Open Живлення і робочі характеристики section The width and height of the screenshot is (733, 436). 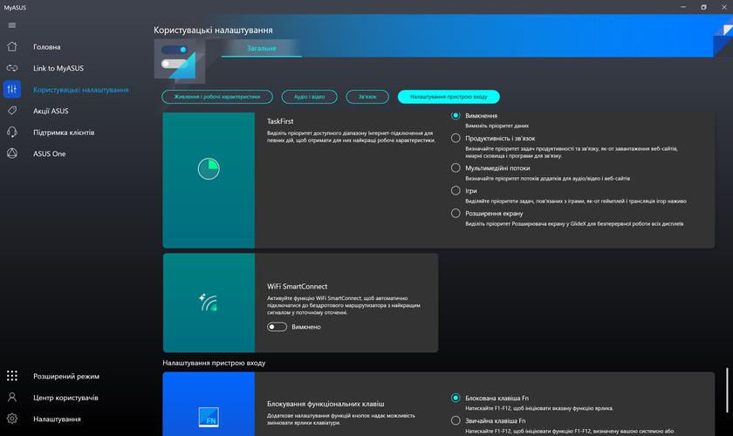(217, 97)
